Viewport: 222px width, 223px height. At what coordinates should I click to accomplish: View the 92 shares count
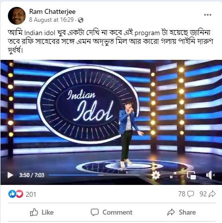pos(208,194)
